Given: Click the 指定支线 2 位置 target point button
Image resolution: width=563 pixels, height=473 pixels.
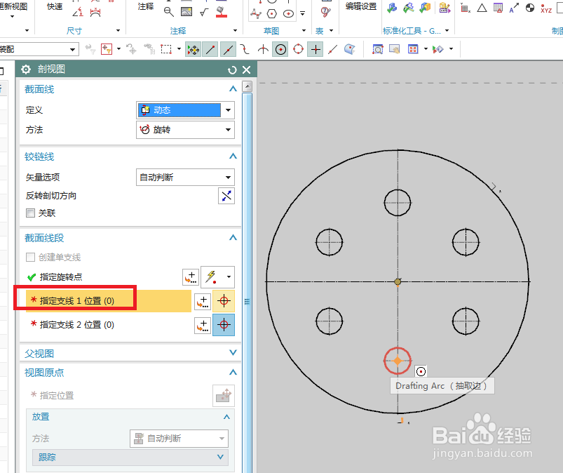Looking at the screenshot, I should click(224, 325).
